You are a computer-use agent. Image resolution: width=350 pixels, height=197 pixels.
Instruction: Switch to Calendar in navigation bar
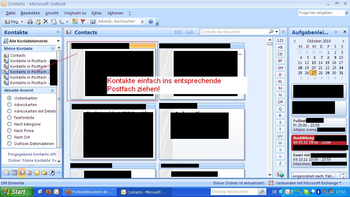pos(14,173)
